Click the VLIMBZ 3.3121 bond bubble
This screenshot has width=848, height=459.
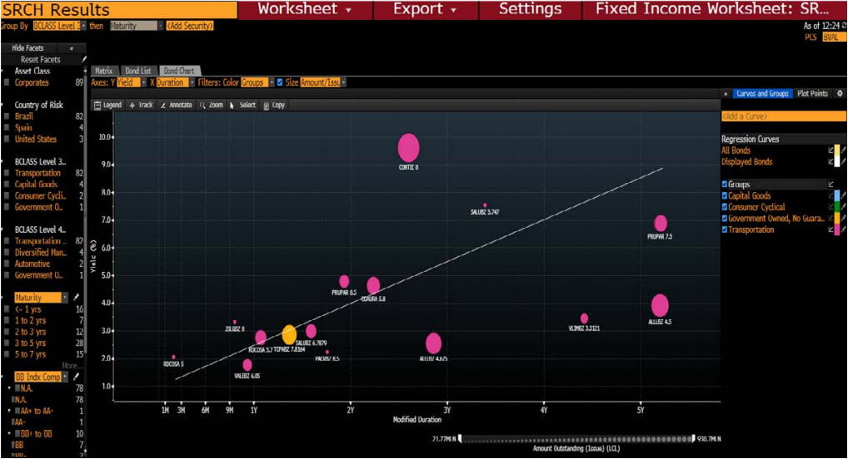(x=584, y=318)
